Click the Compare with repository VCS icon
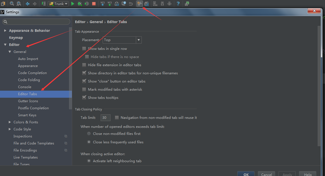Viewport: 325px width, 176px height. 117,3
